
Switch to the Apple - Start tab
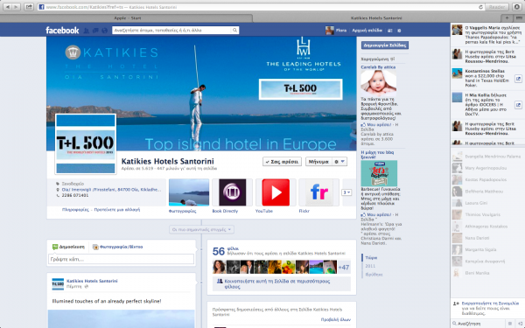pyautogui.click(x=127, y=18)
